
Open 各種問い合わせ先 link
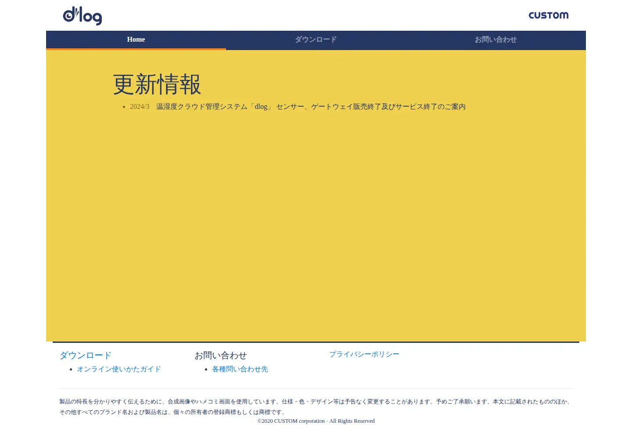[240, 369]
